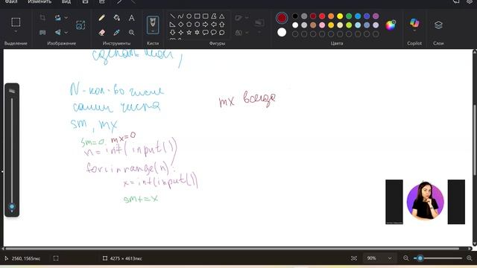Choose the pink color swatch
The image size is (477, 268).
(322, 25)
